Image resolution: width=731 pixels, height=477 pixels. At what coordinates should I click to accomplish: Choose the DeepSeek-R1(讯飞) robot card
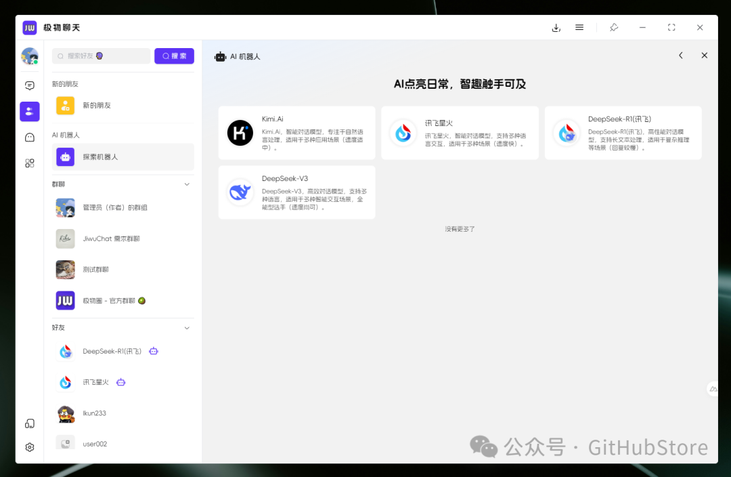(x=623, y=133)
